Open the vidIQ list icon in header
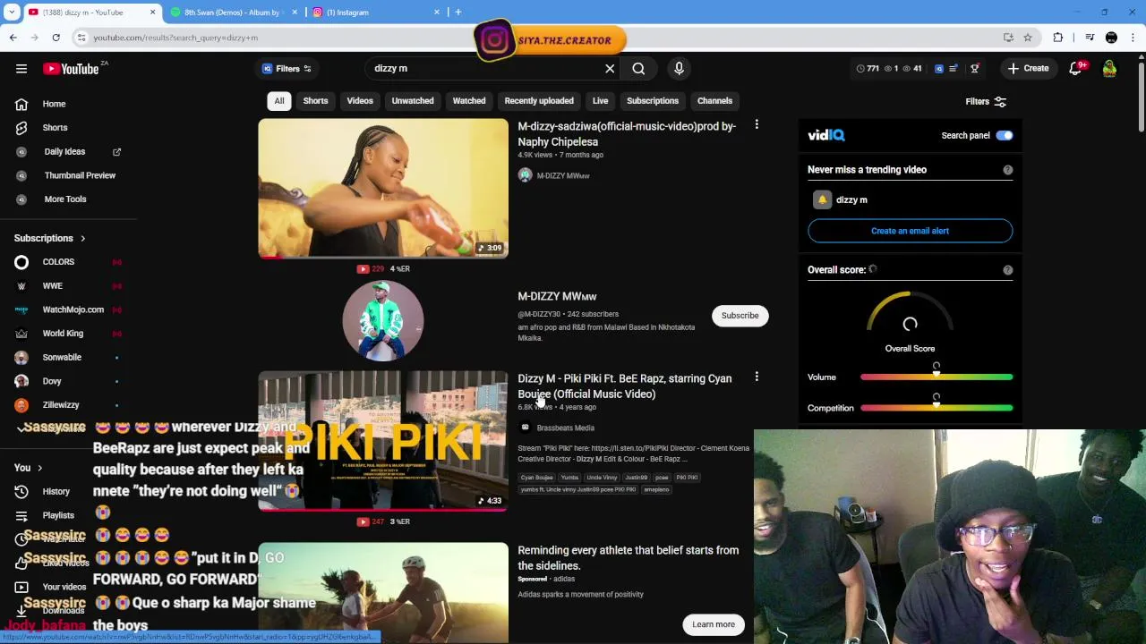Viewport: 1146px width, 644px height. tap(954, 68)
